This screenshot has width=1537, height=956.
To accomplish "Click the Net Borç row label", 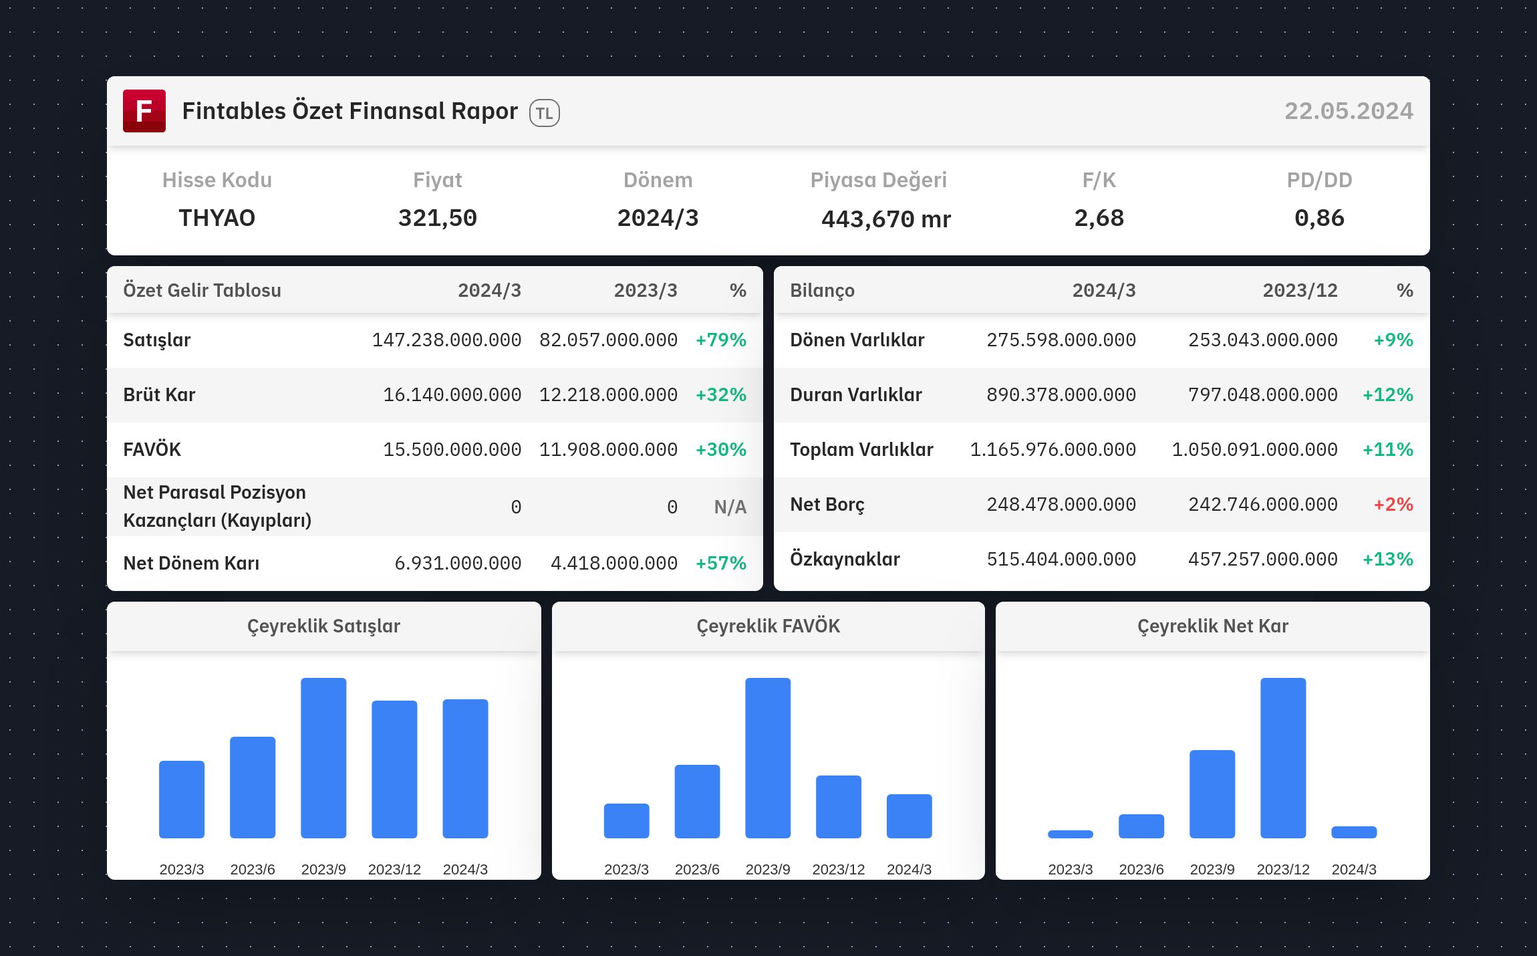I will tap(827, 504).
